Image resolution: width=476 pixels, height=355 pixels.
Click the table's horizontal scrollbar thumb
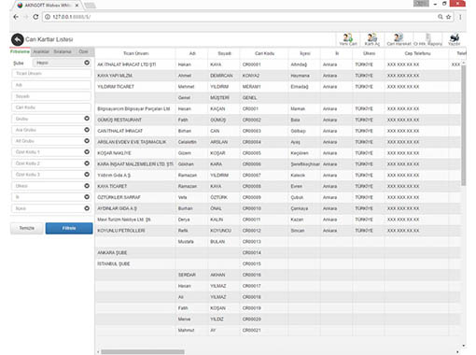(143, 352)
